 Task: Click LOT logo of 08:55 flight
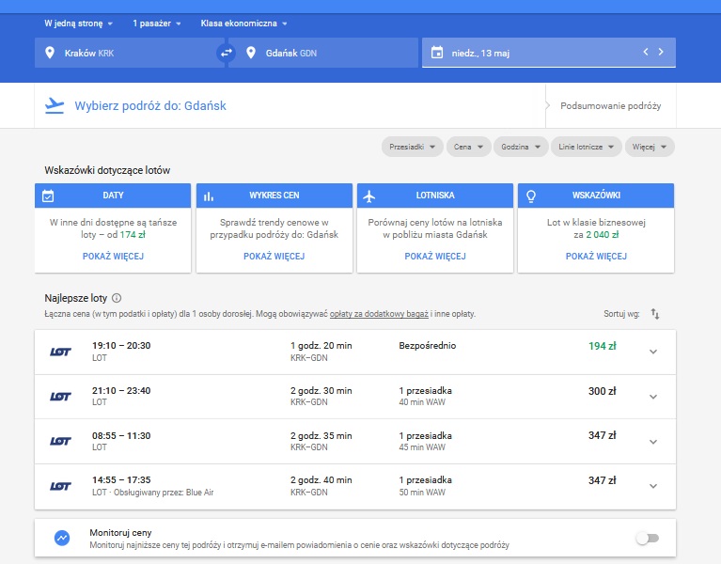pyautogui.click(x=60, y=441)
